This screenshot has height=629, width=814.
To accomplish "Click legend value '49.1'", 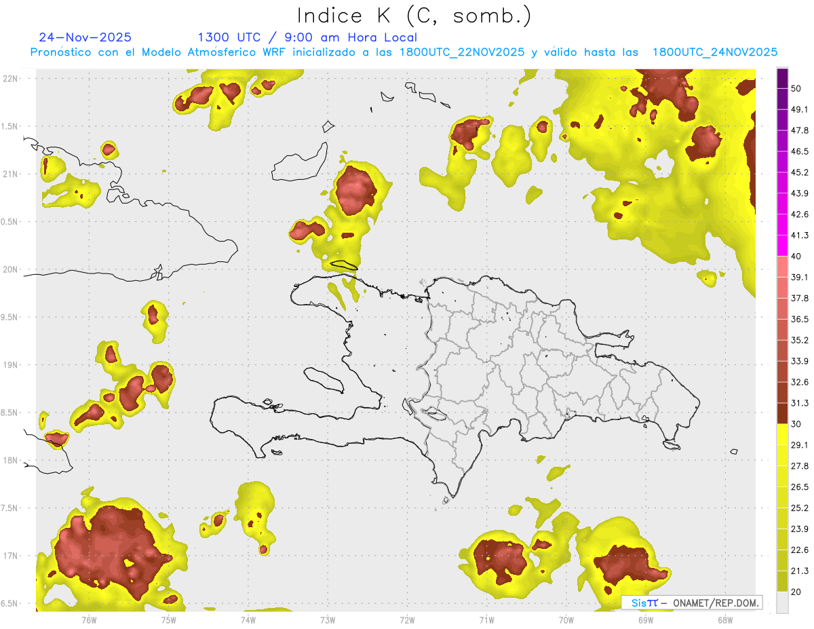I will click(x=800, y=109).
